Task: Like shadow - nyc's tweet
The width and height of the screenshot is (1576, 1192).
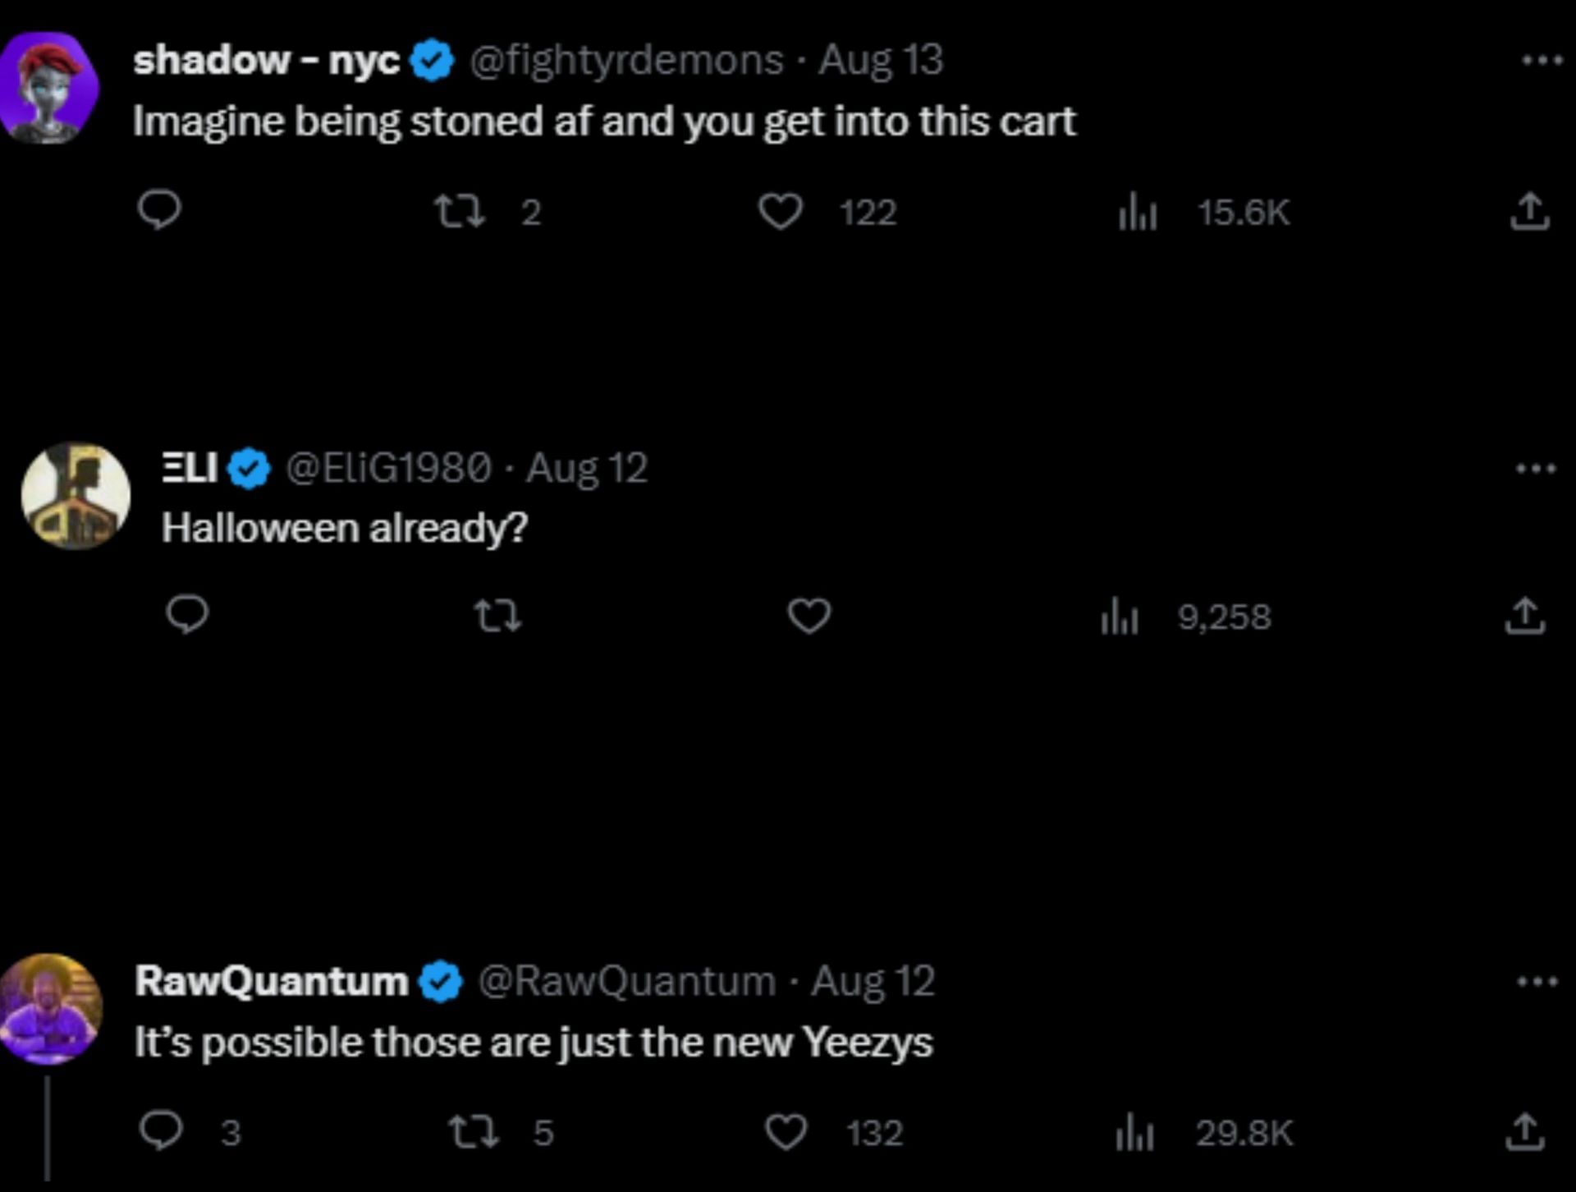Action: pos(779,212)
